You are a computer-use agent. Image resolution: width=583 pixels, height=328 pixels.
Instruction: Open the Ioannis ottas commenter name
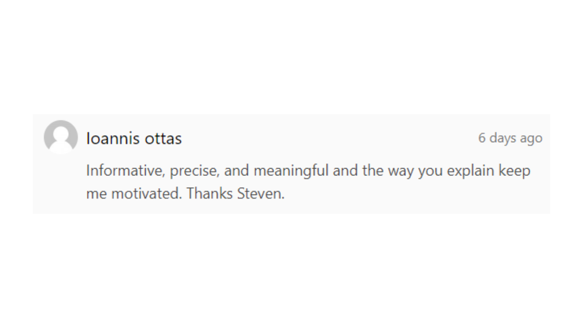tap(134, 138)
